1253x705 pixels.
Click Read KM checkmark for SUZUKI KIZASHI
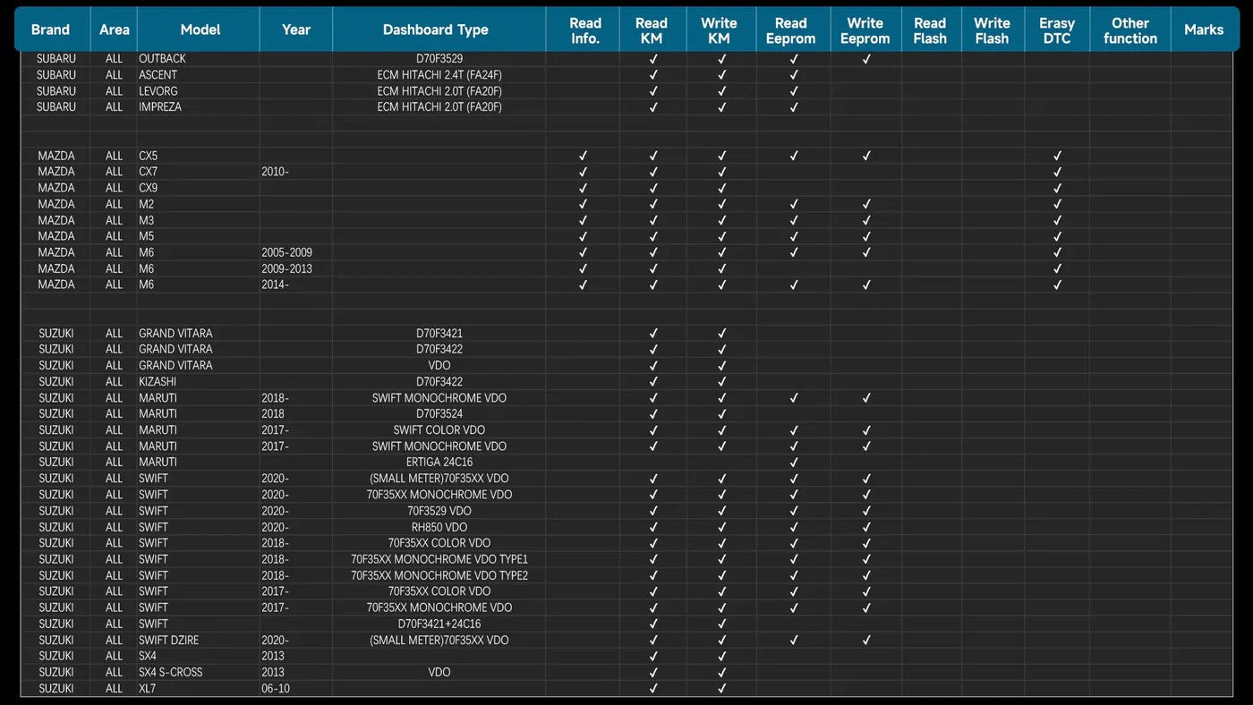[x=653, y=382]
